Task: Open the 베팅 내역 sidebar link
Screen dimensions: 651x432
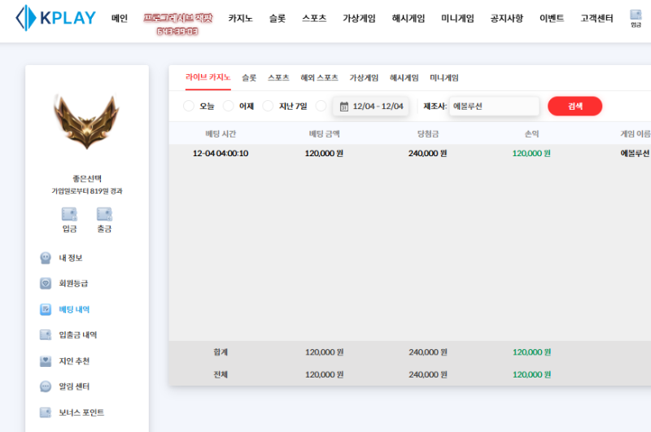Action: point(74,310)
